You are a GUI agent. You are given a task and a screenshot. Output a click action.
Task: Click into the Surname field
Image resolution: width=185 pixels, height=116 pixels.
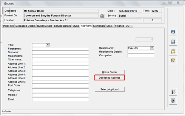60,52
